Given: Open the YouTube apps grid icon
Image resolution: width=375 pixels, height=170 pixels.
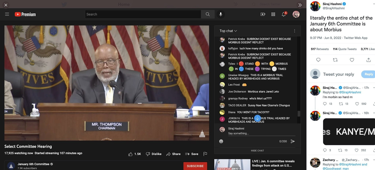Looking at the screenshot, I should (273, 14).
